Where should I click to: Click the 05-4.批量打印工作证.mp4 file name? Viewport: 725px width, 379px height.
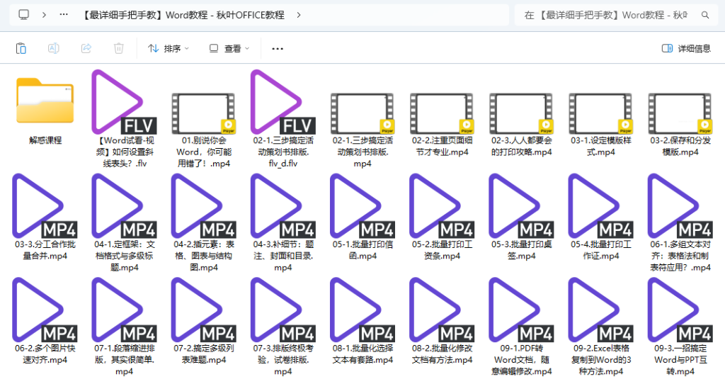click(601, 250)
